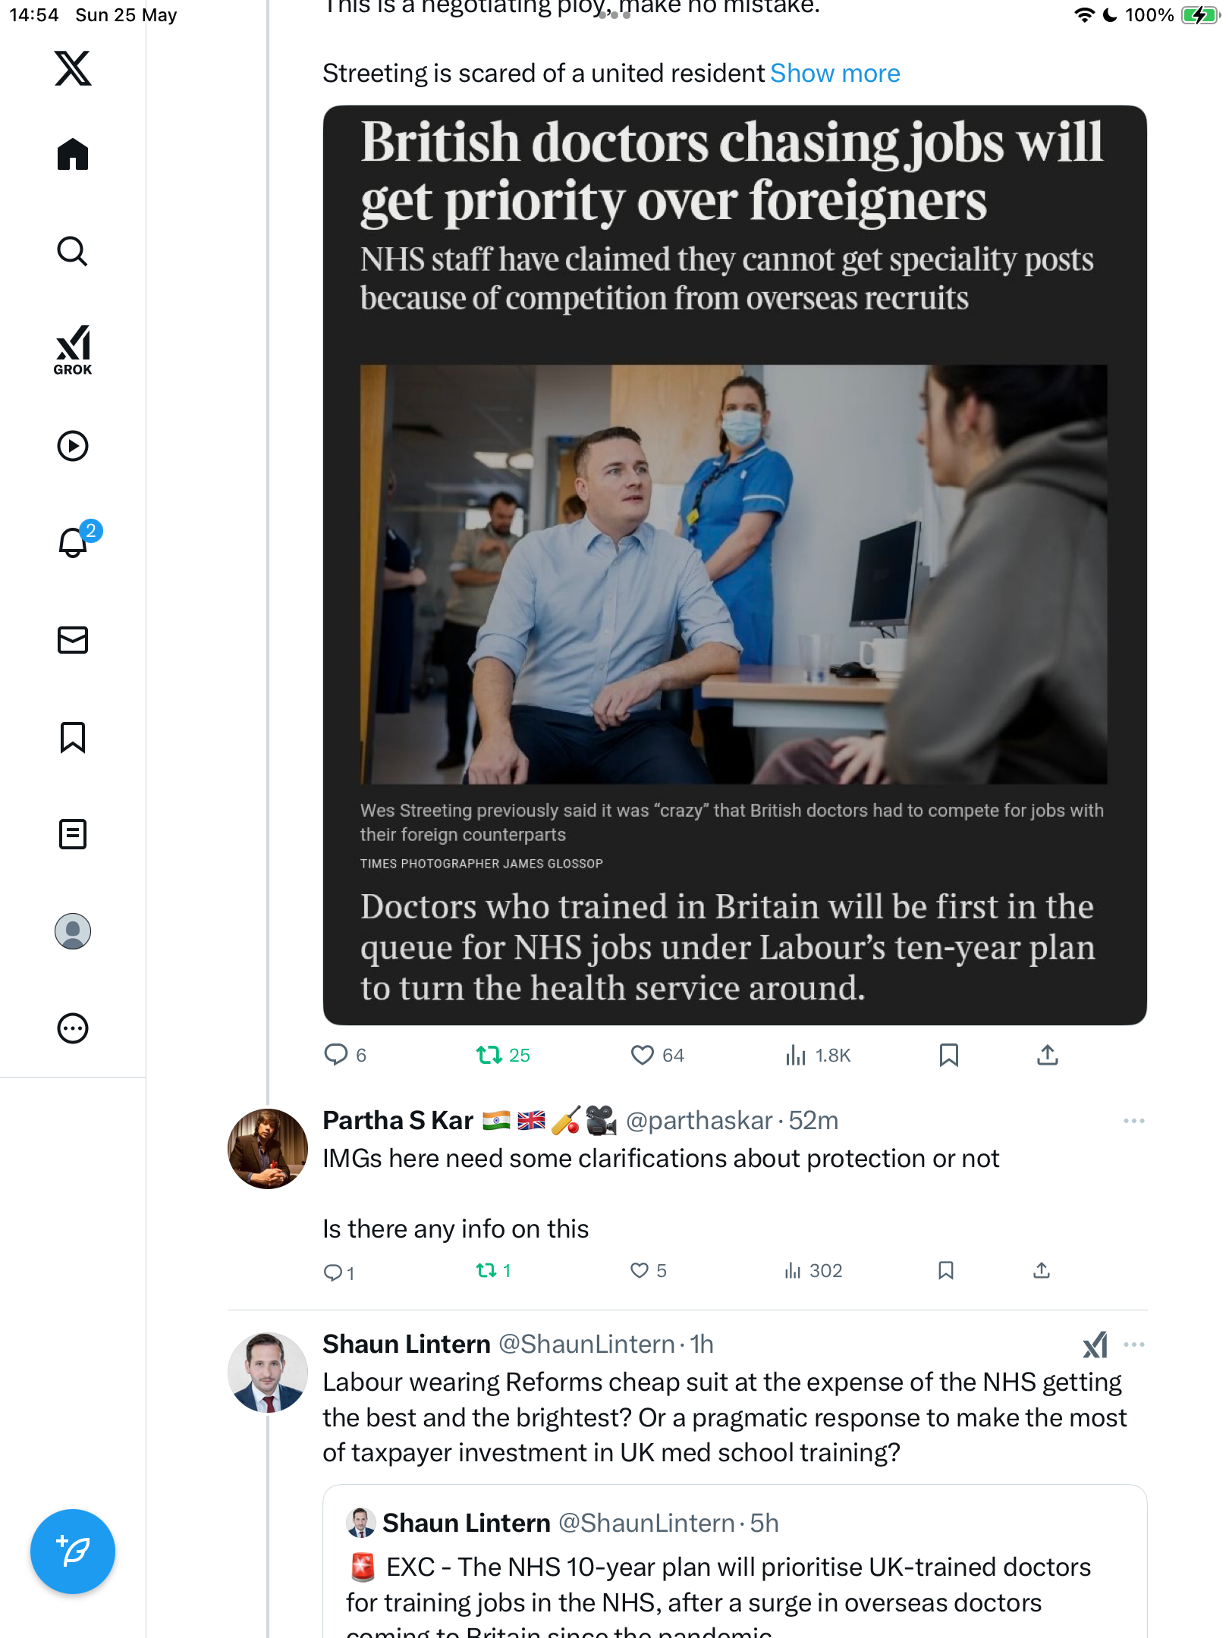The width and height of the screenshot is (1229, 1638).
Task: Ask Grok about Shaun Lintern's post
Action: pyautogui.click(x=1095, y=1345)
